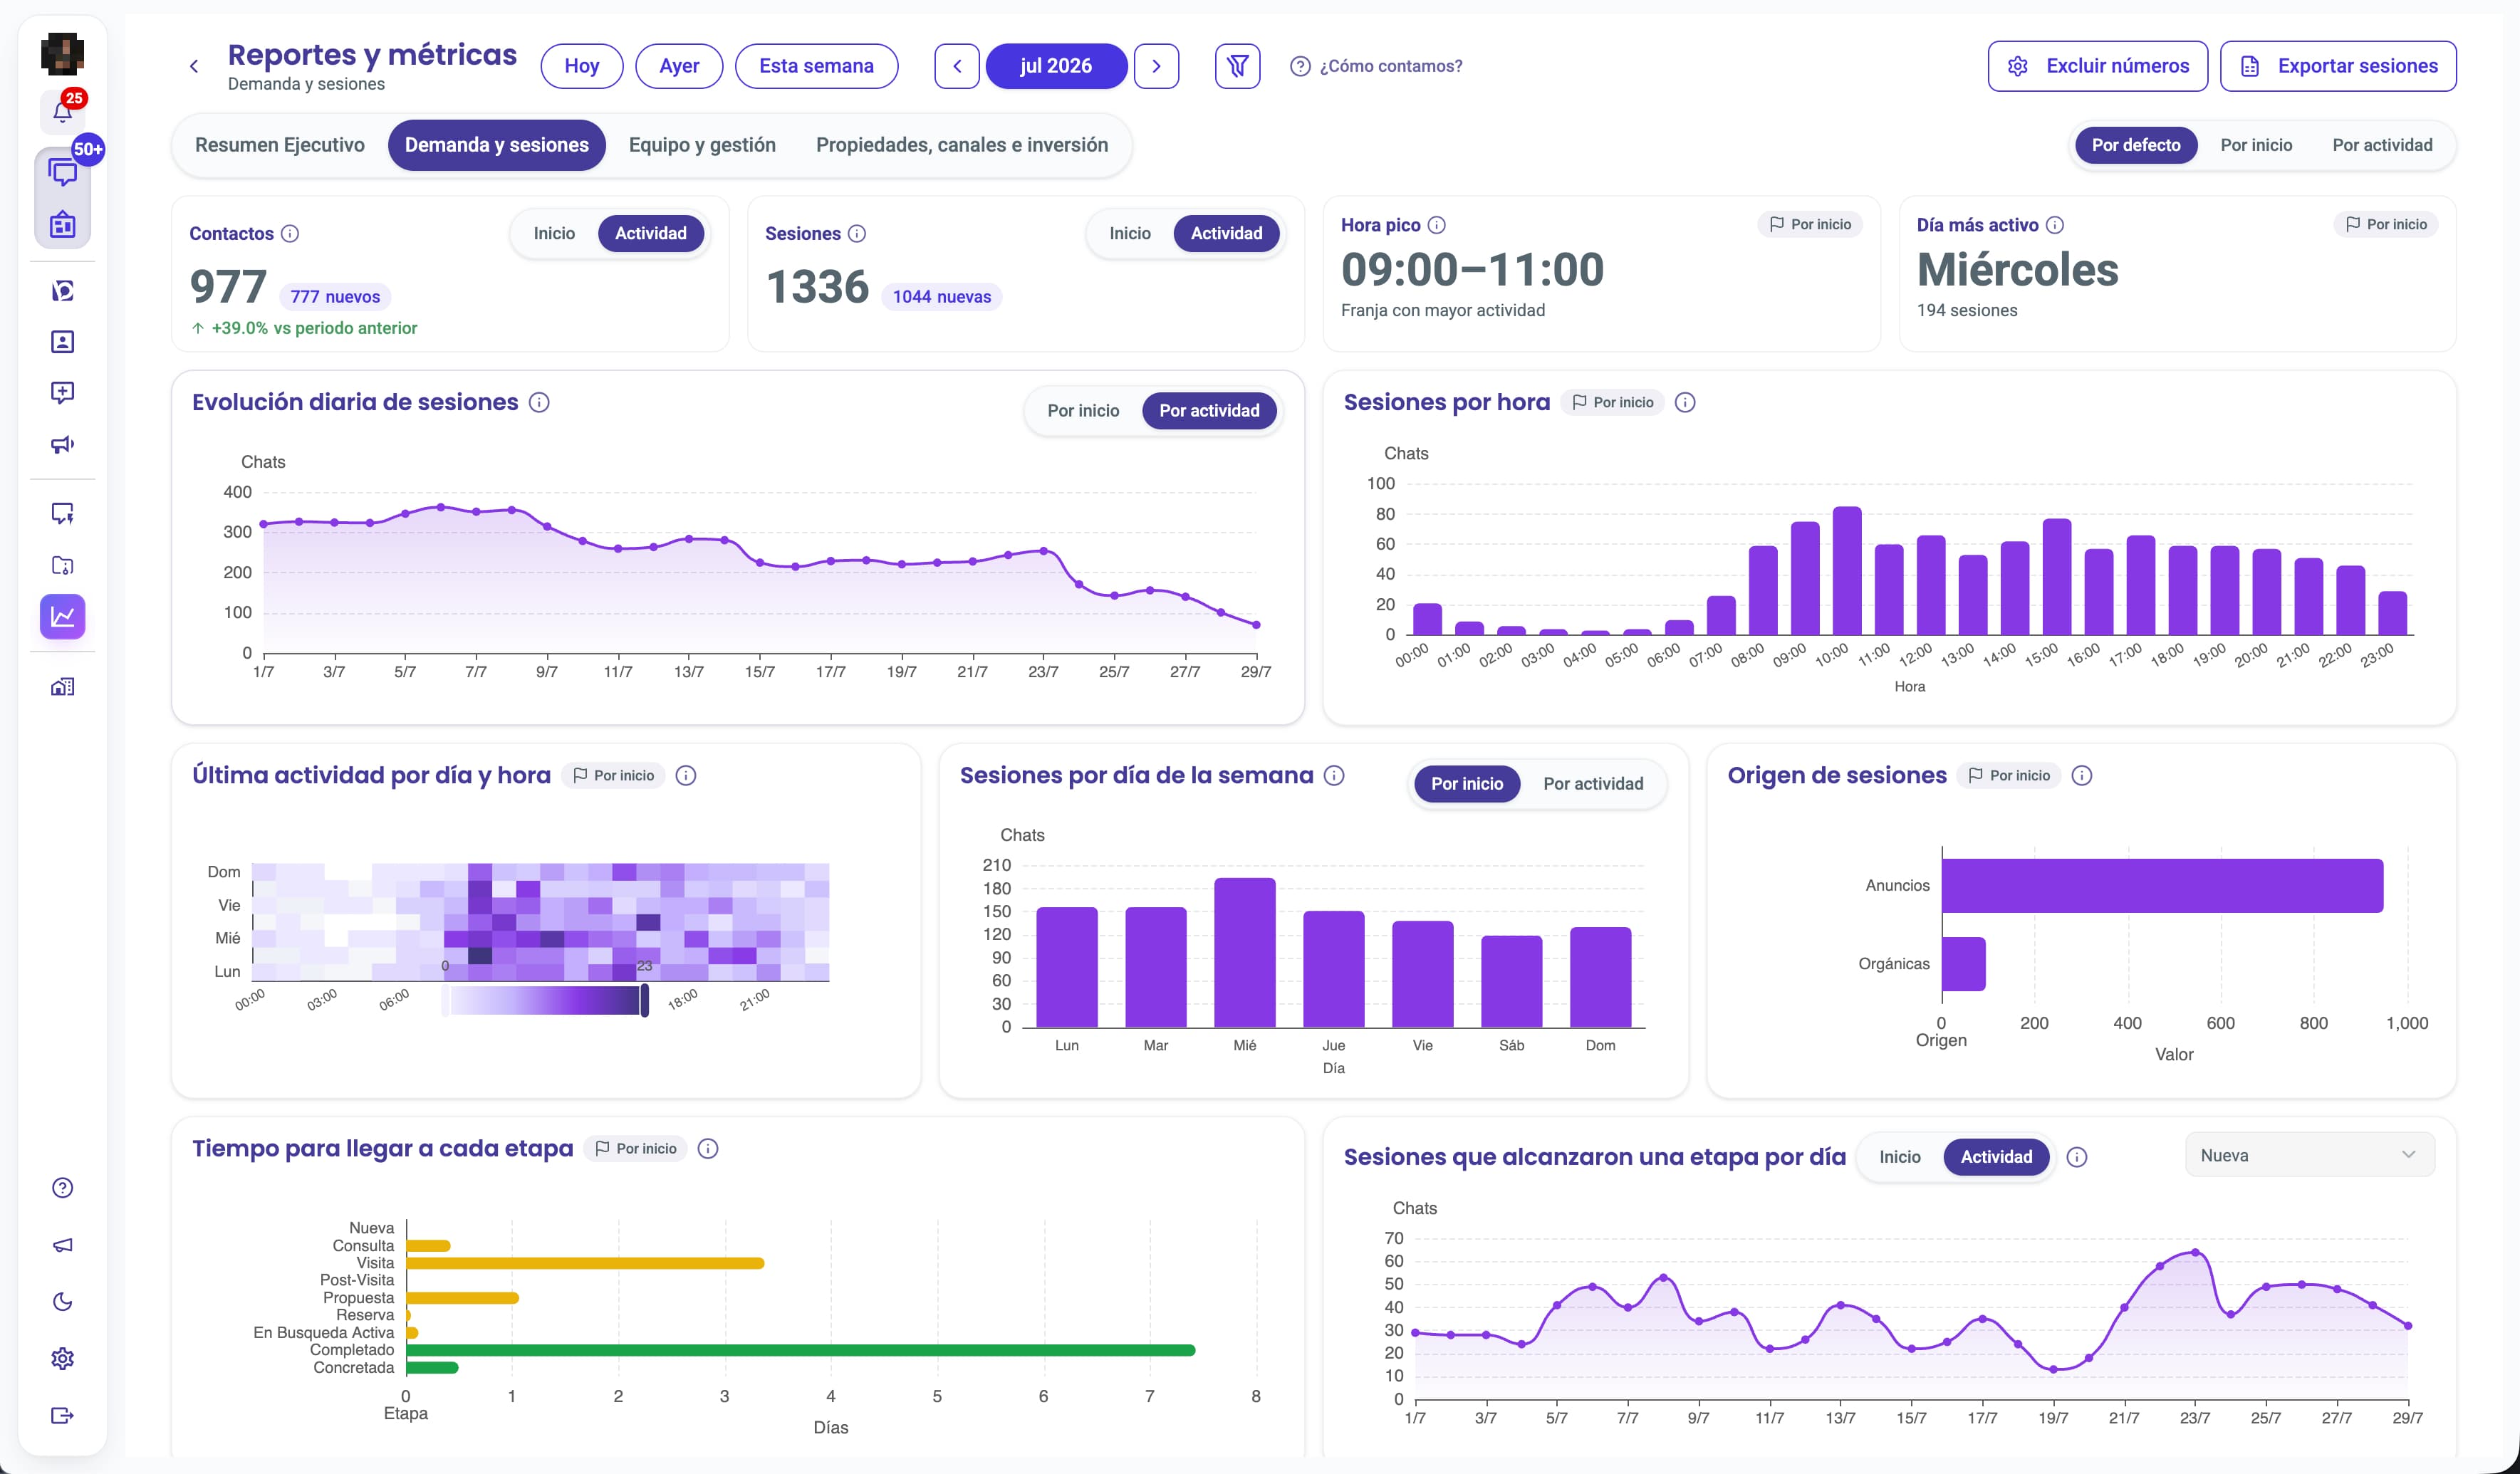The image size is (2520, 1474).
Task: Click the 777 nuevos badge
Action: pyautogui.click(x=335, y=297)
